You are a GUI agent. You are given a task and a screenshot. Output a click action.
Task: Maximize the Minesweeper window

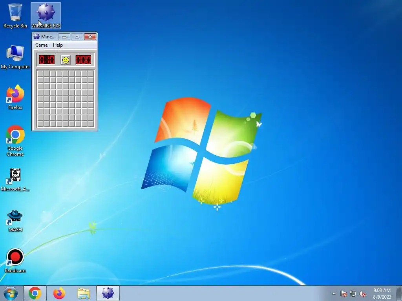click(77, 37)
